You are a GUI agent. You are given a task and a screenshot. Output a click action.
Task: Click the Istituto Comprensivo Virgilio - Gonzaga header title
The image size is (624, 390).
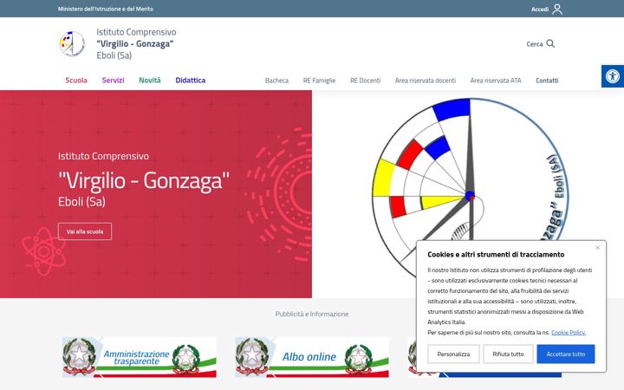pos(136,43)
